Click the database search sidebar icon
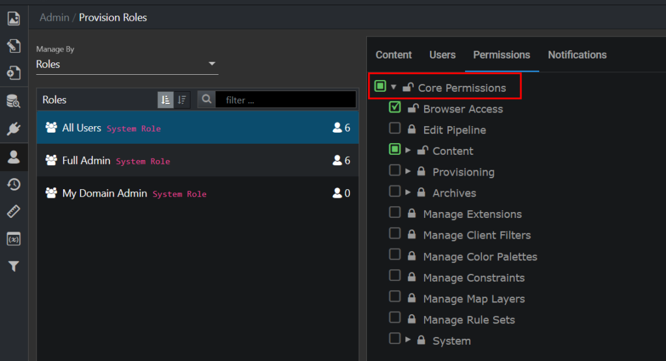 14,101
